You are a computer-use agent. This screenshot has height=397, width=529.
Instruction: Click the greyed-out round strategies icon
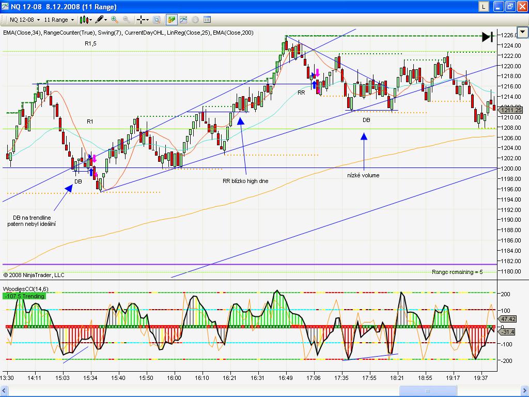coord(195,20)
